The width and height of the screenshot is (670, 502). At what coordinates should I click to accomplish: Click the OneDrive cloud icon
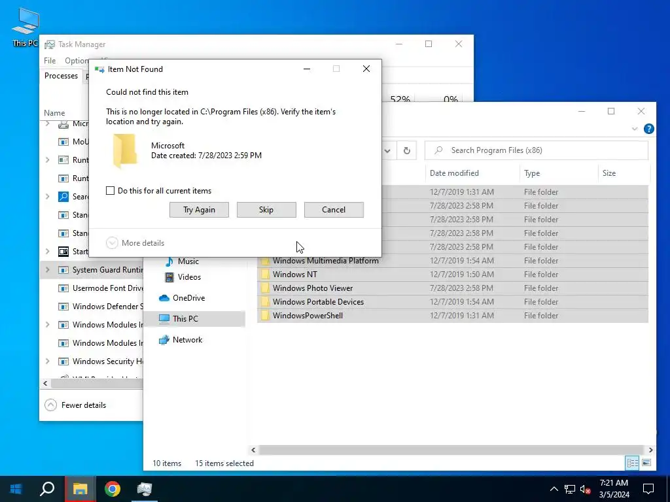pos(164,298)
